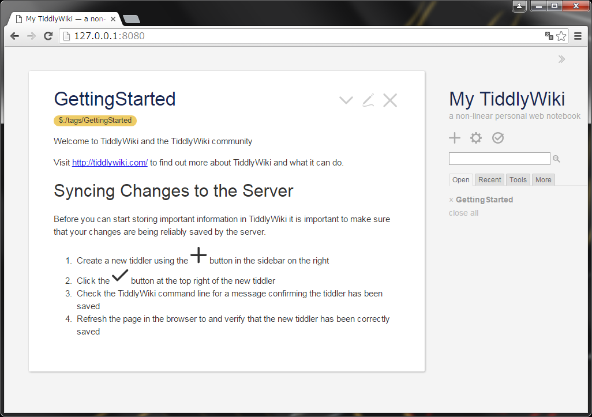Click the page icon in the address bar
The image size is (592, 417).
(x=66, y=36)
